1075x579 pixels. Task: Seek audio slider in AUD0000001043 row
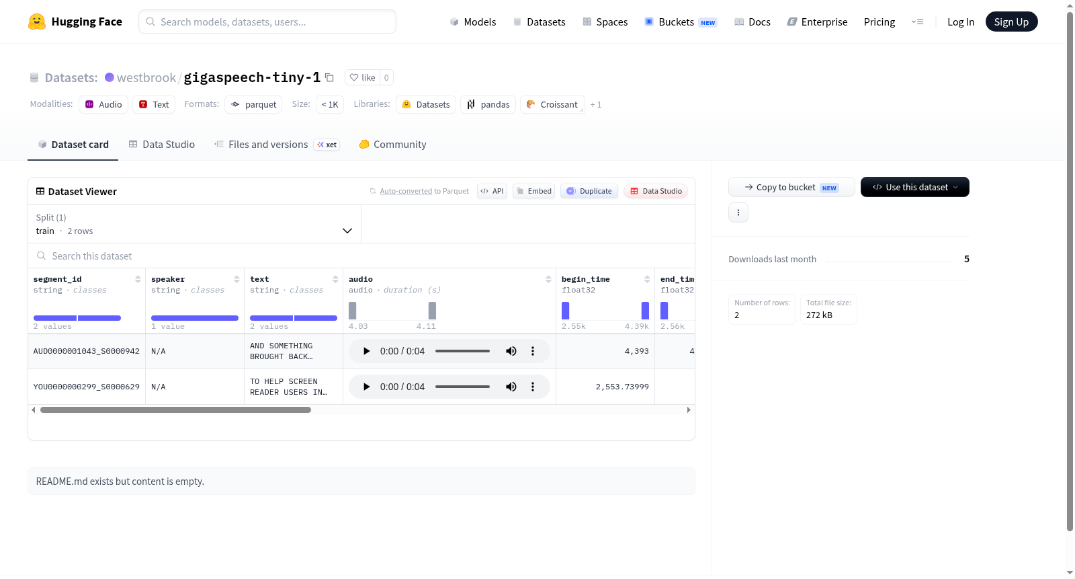point(462,351)
